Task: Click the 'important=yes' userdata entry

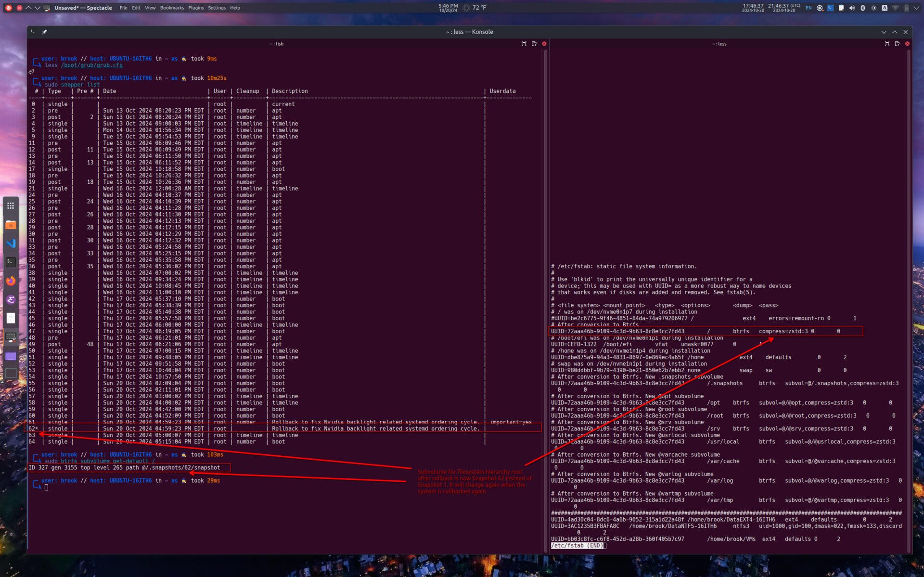Action: pos(511,422)
